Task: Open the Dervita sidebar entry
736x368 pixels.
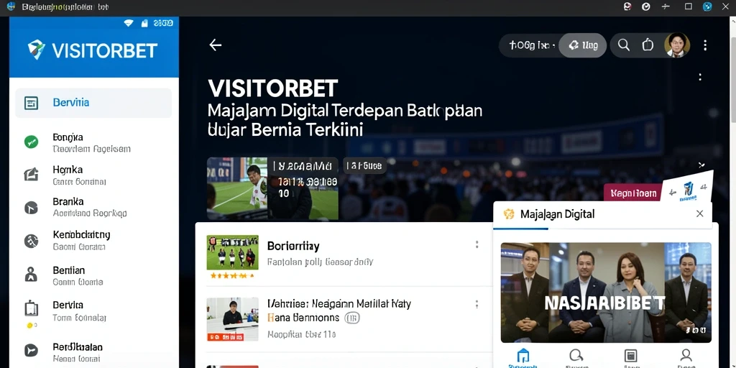Action: pyautogui.click(x=93, y=310)
